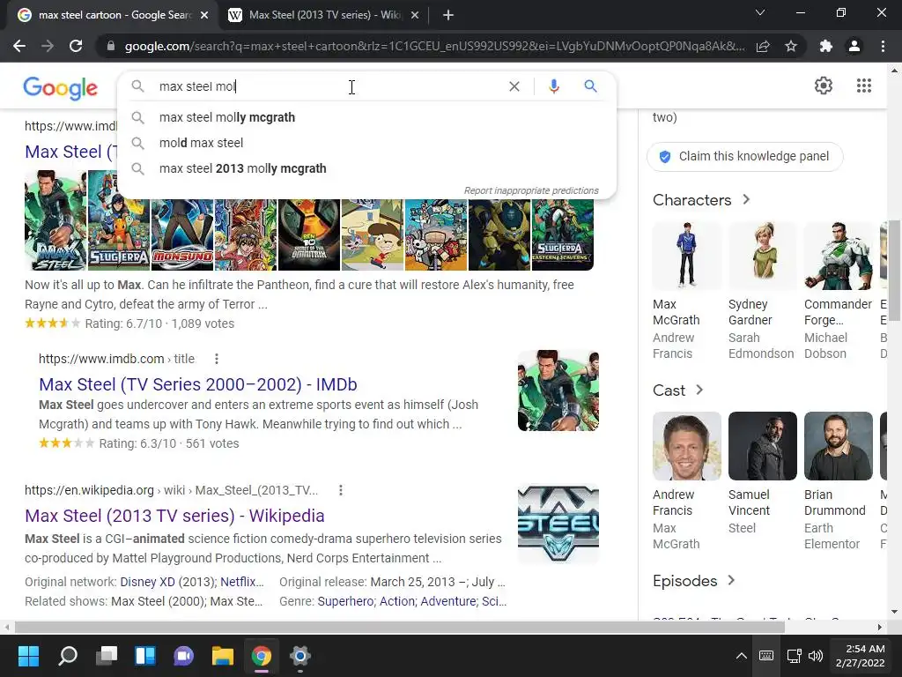Click Report inappropriate predictions
Screen dimensions: 902x677
pos(531,190)
